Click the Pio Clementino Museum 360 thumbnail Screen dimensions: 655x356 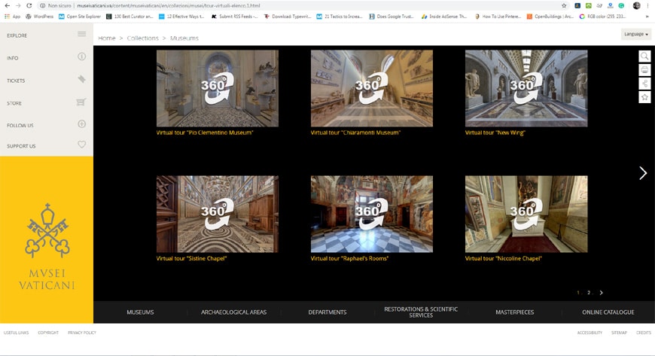point(218,88)
